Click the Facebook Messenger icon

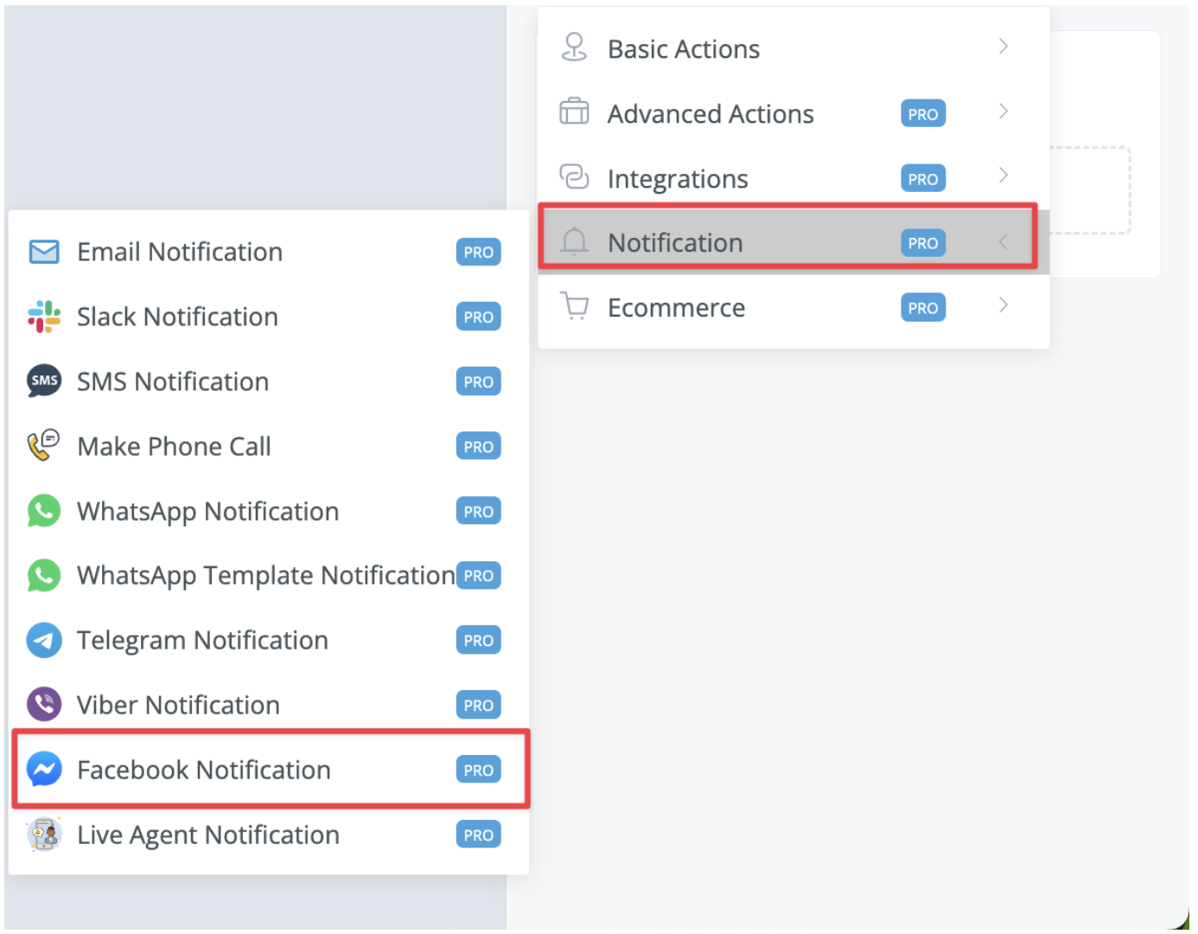[44, 769]
